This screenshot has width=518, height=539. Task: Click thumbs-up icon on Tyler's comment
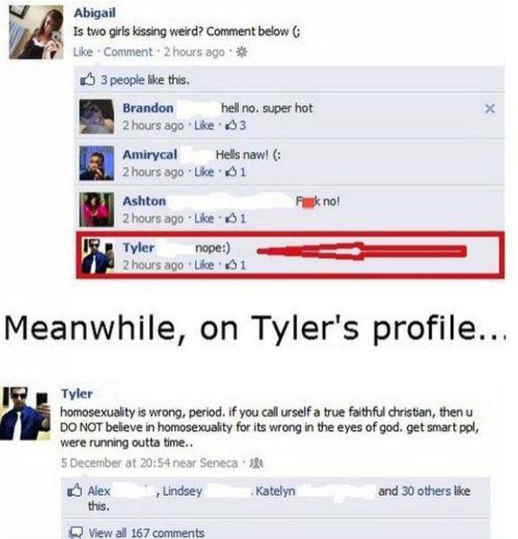pos(230,265)
